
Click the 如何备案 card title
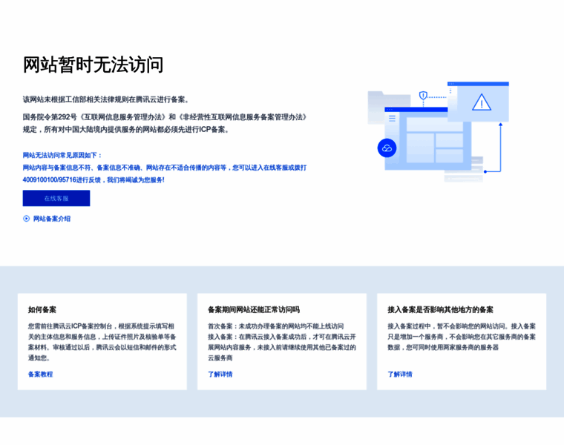[x=42, y=309]
